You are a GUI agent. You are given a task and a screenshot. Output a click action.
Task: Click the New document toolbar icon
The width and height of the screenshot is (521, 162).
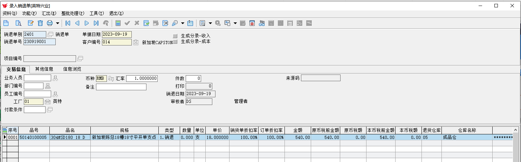[6, 23]
